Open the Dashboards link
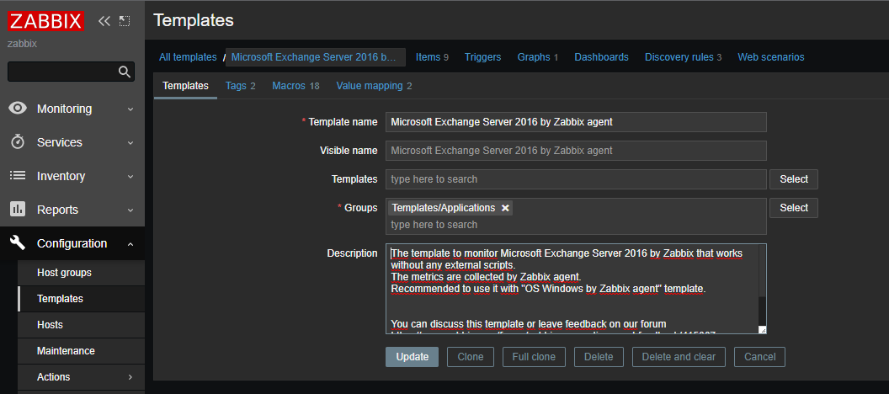The image size is (889, 394). (602, 56)
